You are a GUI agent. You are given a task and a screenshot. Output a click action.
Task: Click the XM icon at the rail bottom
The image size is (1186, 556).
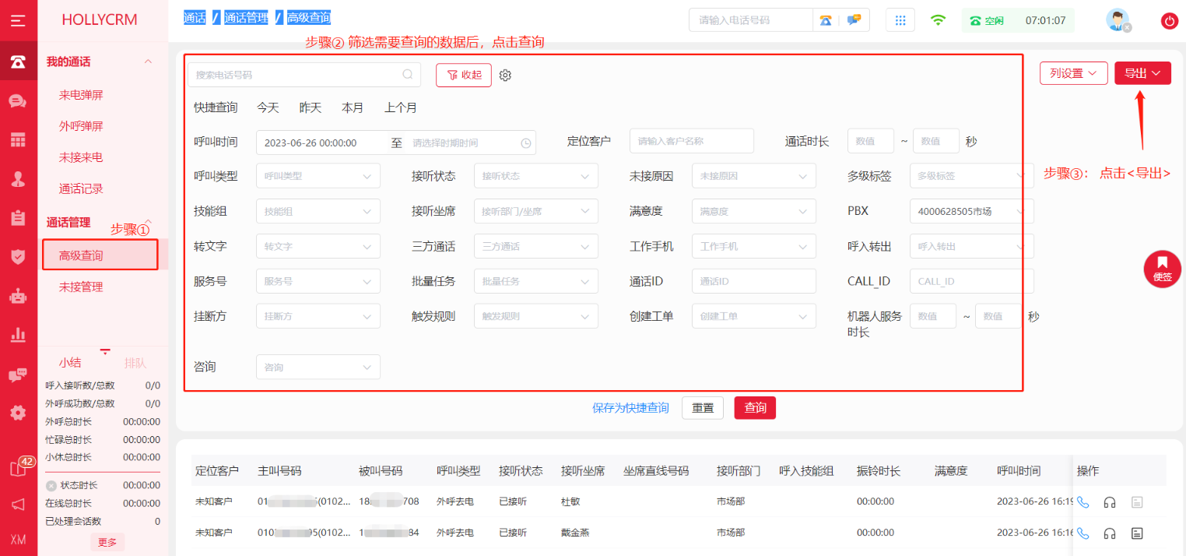pos(18,540)
